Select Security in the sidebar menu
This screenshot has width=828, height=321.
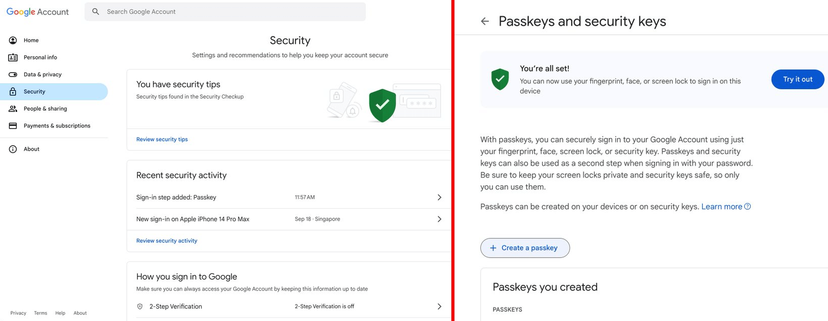[x=34, y=92]
